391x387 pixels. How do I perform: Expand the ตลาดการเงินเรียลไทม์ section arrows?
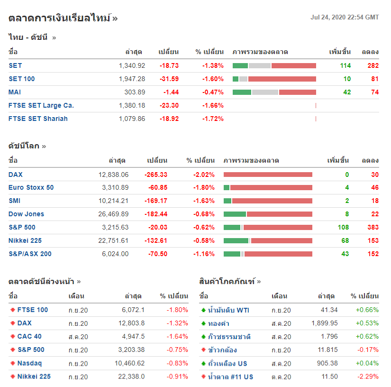coord(115,18)
